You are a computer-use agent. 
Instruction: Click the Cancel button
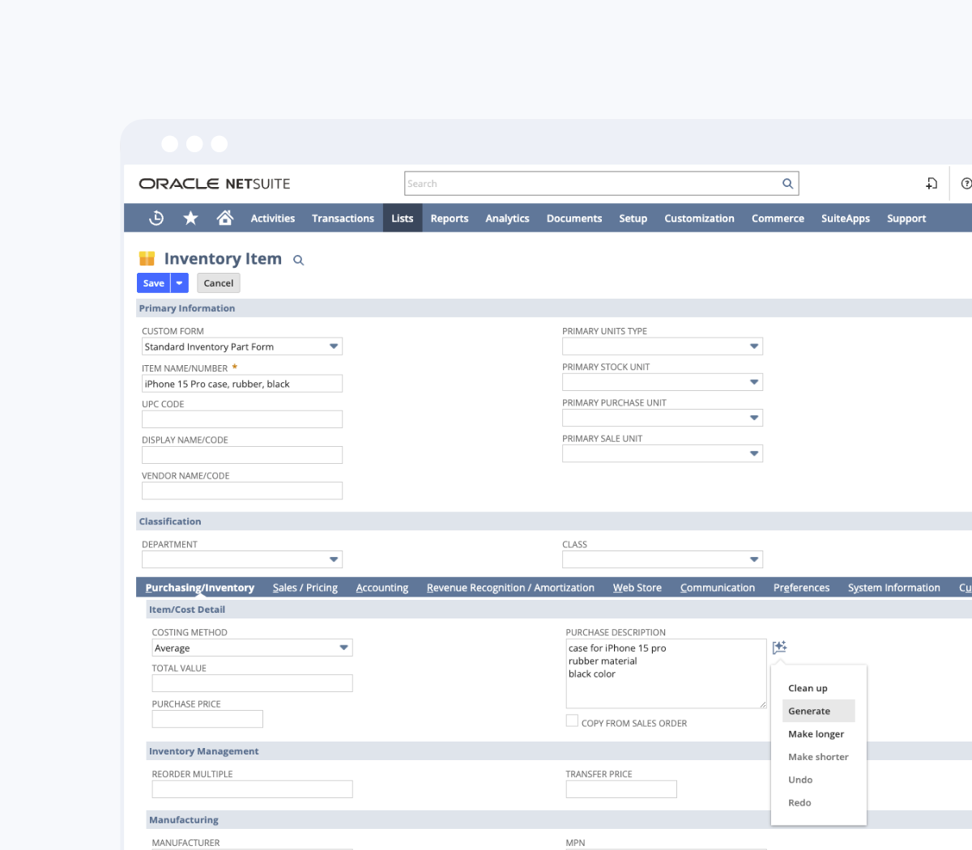click(219, 283)
